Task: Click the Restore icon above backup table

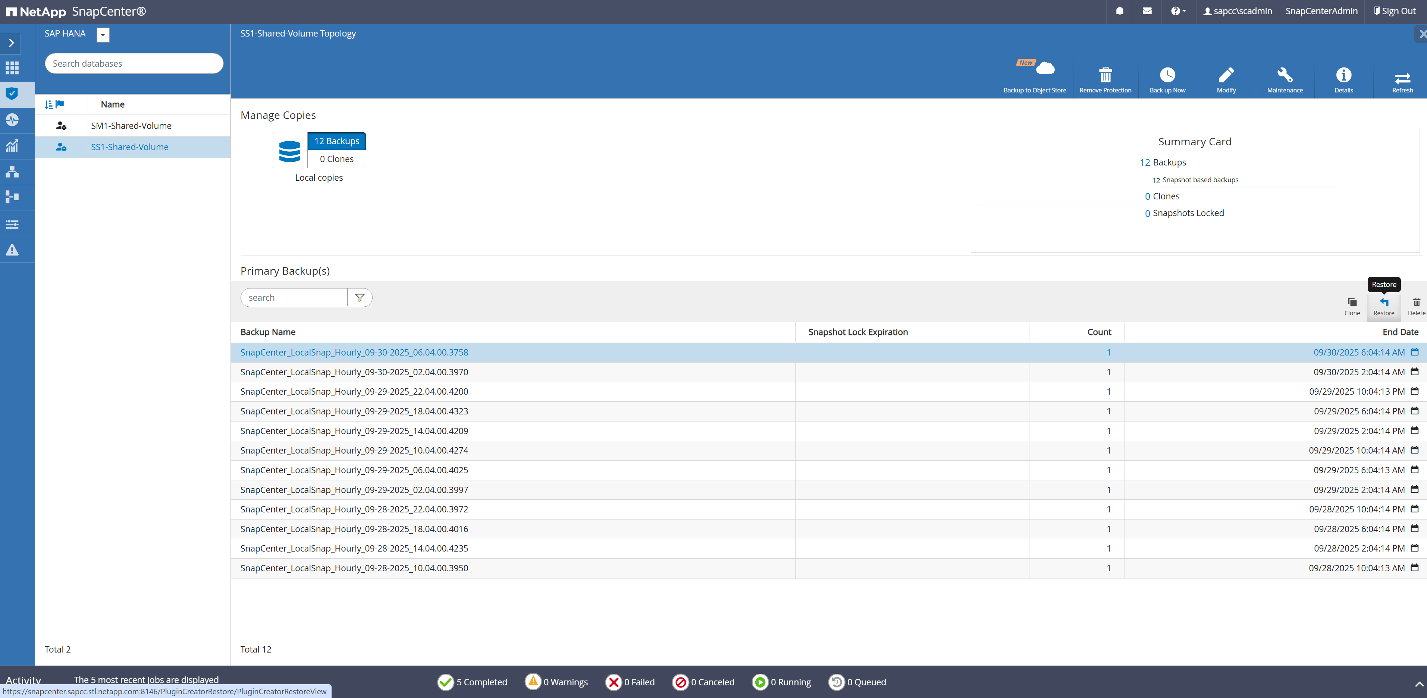Action: 1383,305
